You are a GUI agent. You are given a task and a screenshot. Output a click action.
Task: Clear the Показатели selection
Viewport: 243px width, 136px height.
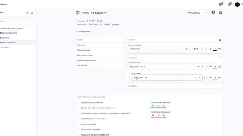pyautogui.click(x=196, y=78)
